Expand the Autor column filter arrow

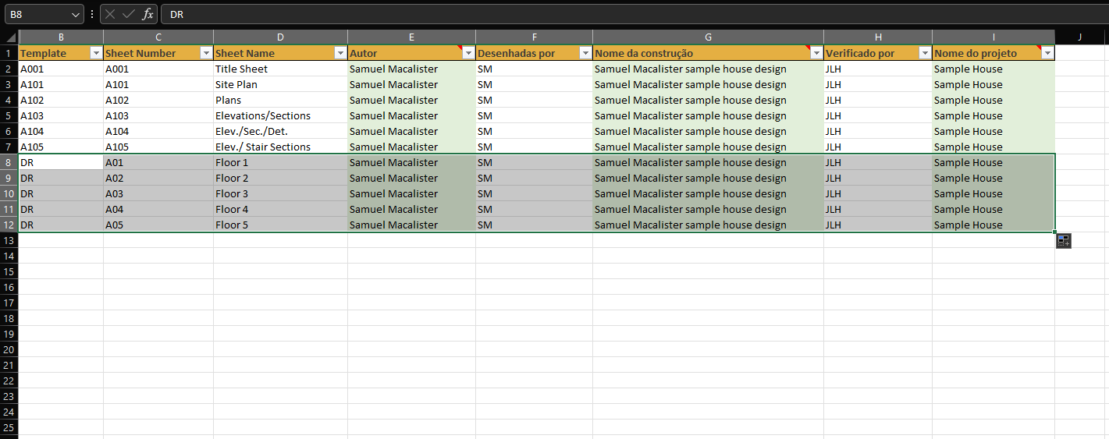[x=468, y=53]
